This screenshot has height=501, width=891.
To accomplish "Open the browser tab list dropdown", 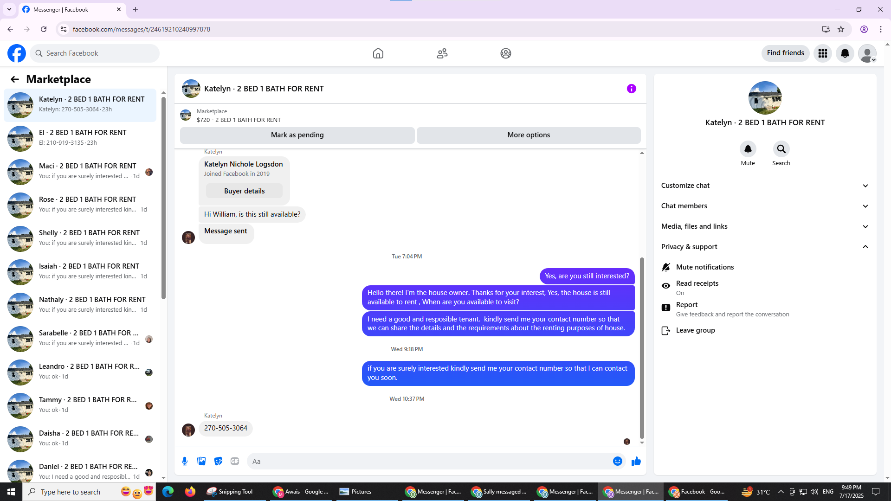I will pyautogui.click(x=9, y=9).
